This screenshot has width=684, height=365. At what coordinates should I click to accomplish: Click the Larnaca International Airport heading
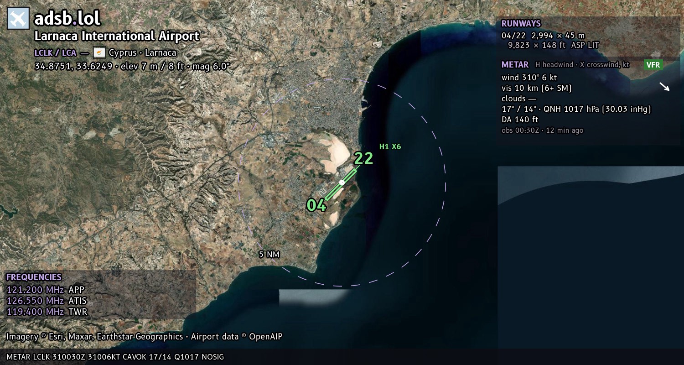tap(117, 36)
